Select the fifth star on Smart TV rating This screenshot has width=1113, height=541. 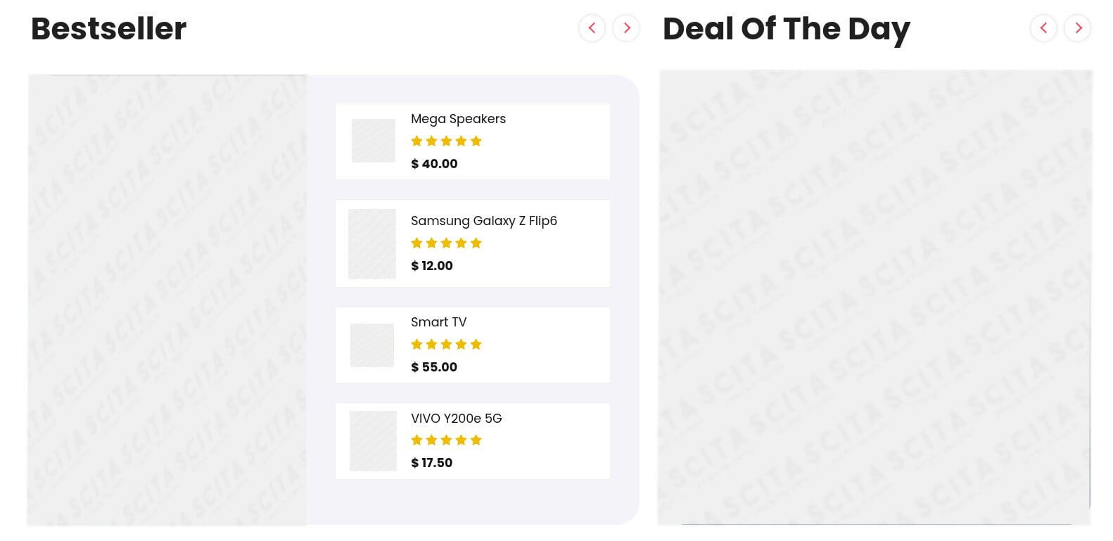pos(477,344)
